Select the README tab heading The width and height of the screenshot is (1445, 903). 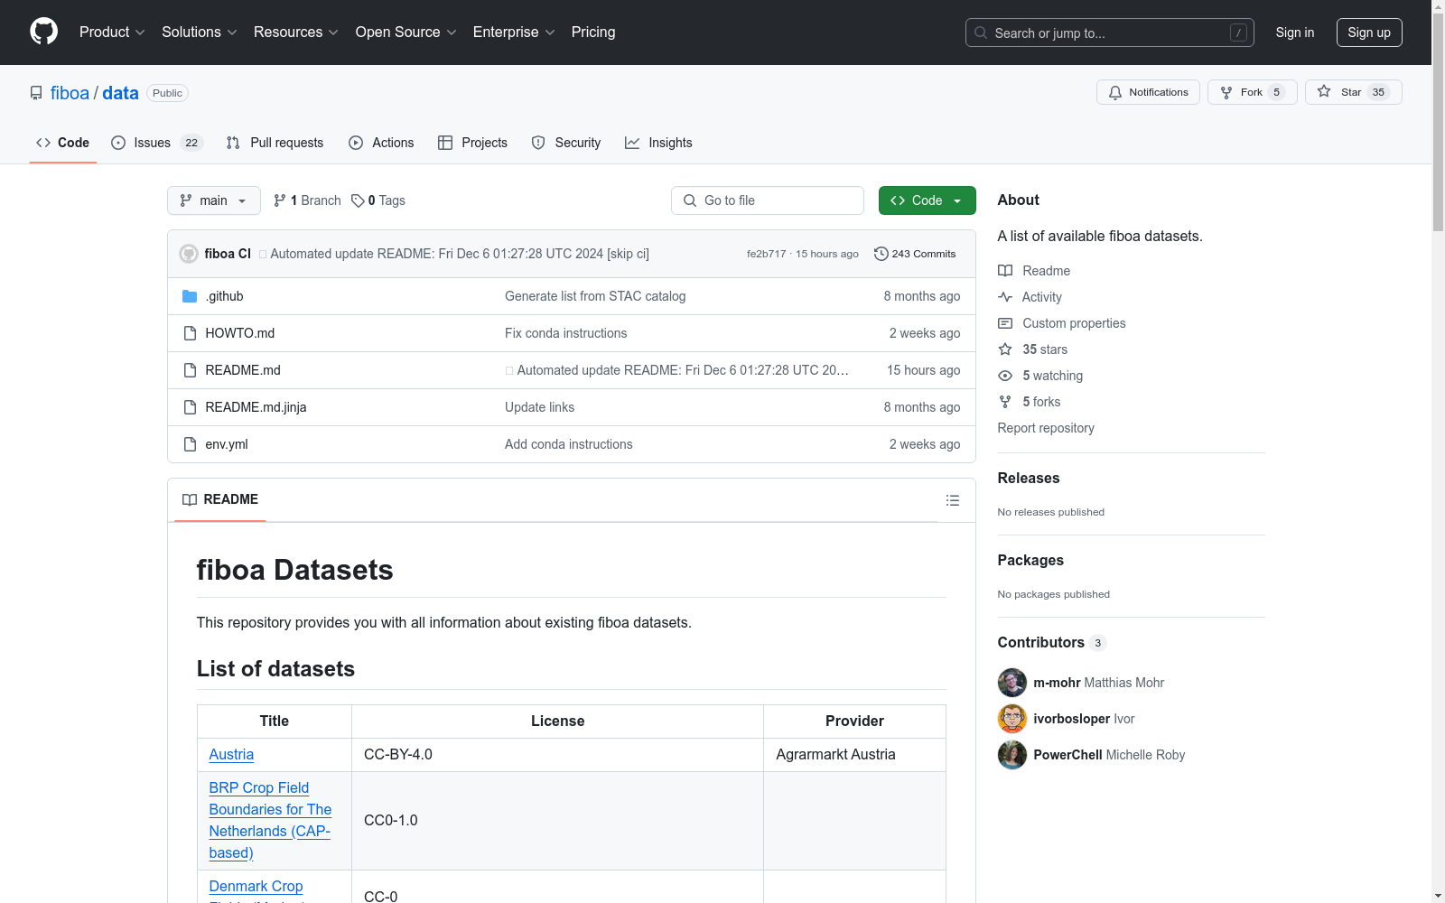click(x=220, y=499)
